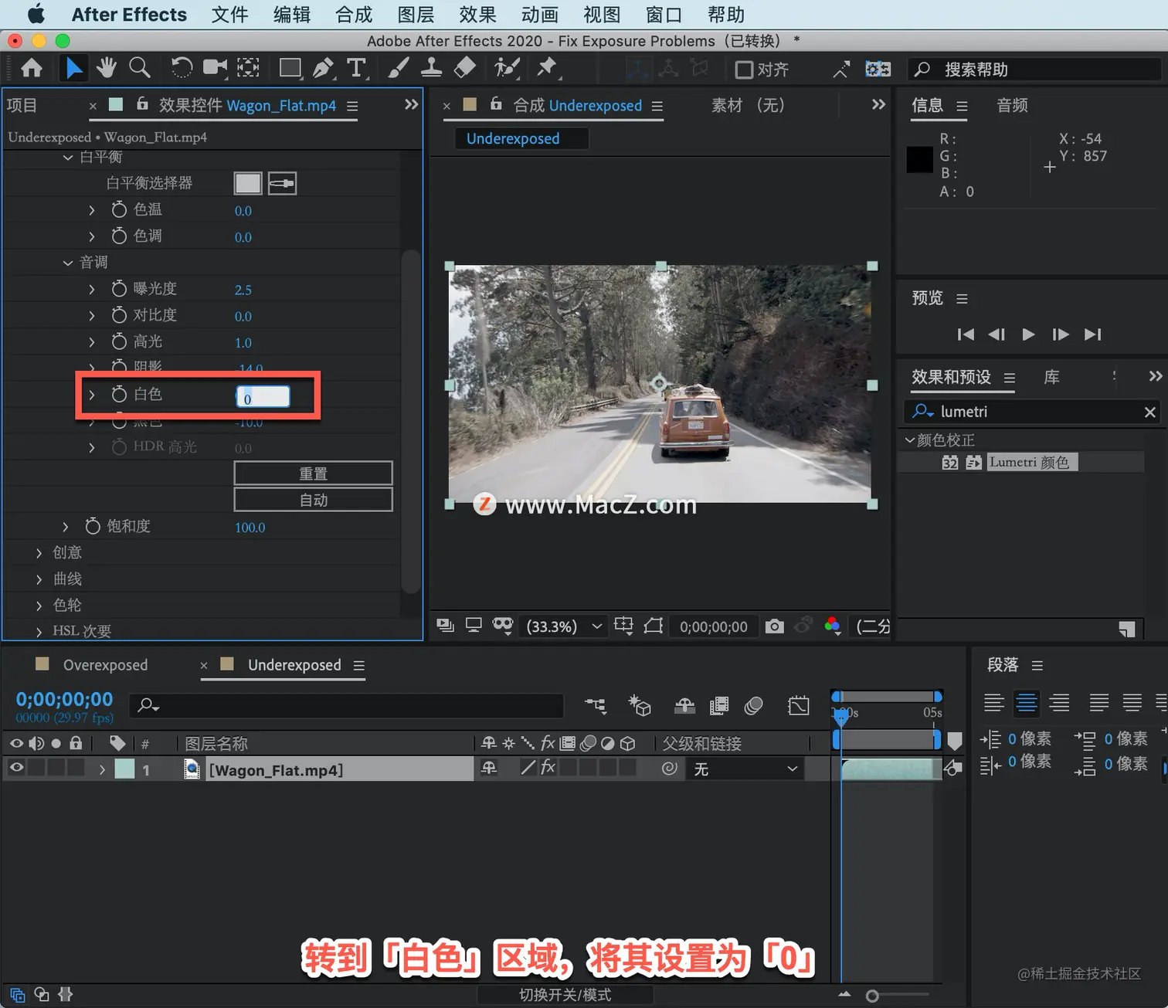Screen dimensions: 1168x1008
Task: Toggle 对比度 stopwatch keyframing
Action: pos(119,315)
